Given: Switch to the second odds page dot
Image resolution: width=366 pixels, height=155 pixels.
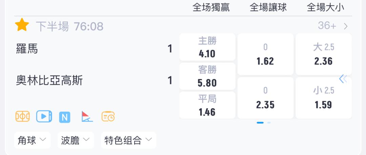Looking at the screenshot, I should [x=269, y=123].
